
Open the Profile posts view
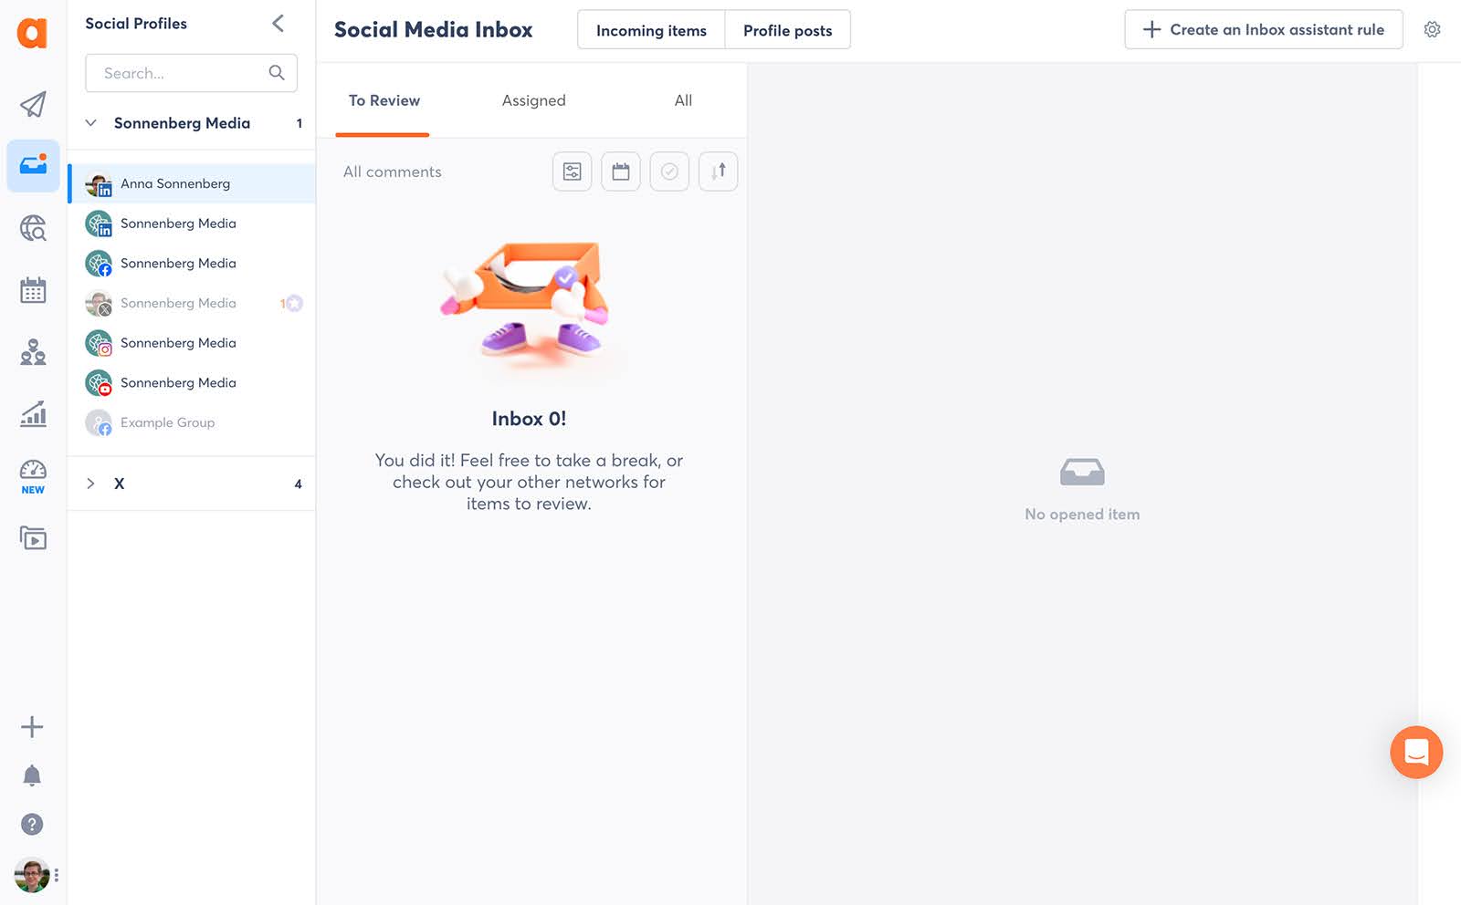click(x=787, y=29)
